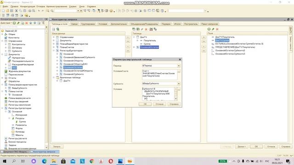The image size is (294, 165).
Task: Click the double right arrow button beside Таблицы list
Action: (204, 41)
